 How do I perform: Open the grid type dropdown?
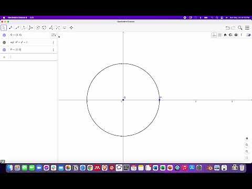220,35
